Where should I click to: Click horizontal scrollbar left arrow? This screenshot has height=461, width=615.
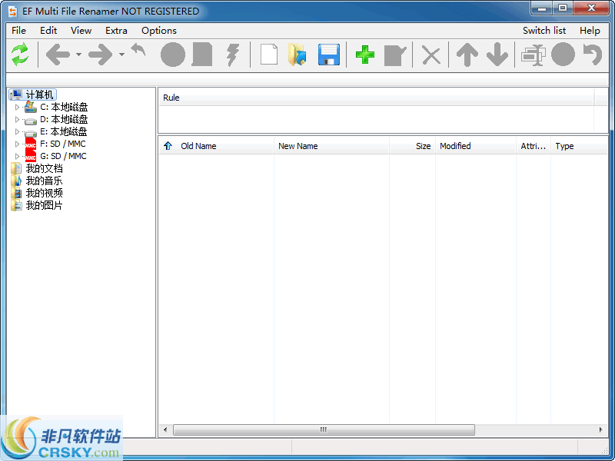pos(165,429)
